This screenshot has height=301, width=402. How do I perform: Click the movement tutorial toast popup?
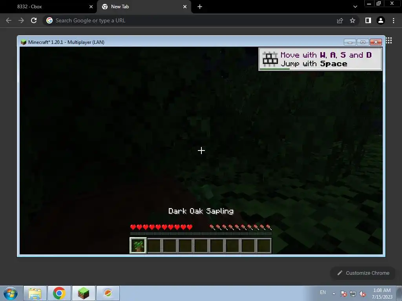[320, 59]
